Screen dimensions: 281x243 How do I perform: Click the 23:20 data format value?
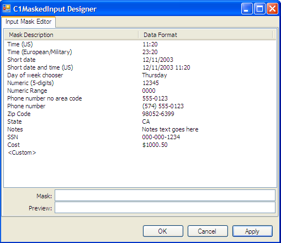[x=150, y=52]
